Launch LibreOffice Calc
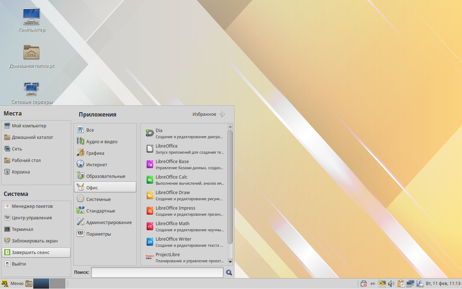This screenshot has width=462, height=289. point(185,180)
